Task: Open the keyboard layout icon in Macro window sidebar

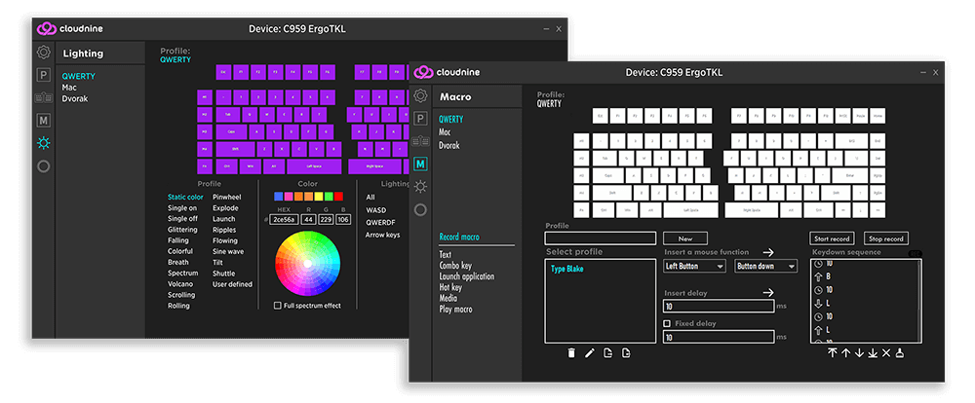Action: [420, 141]
